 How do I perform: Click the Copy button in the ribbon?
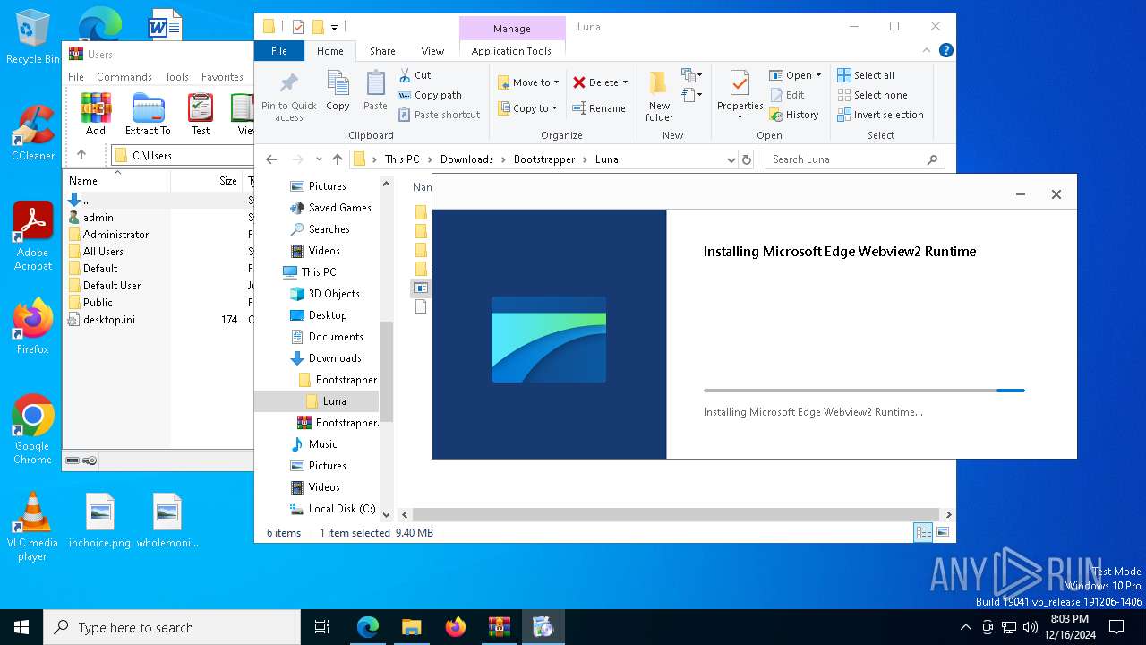tap(338, 90)
